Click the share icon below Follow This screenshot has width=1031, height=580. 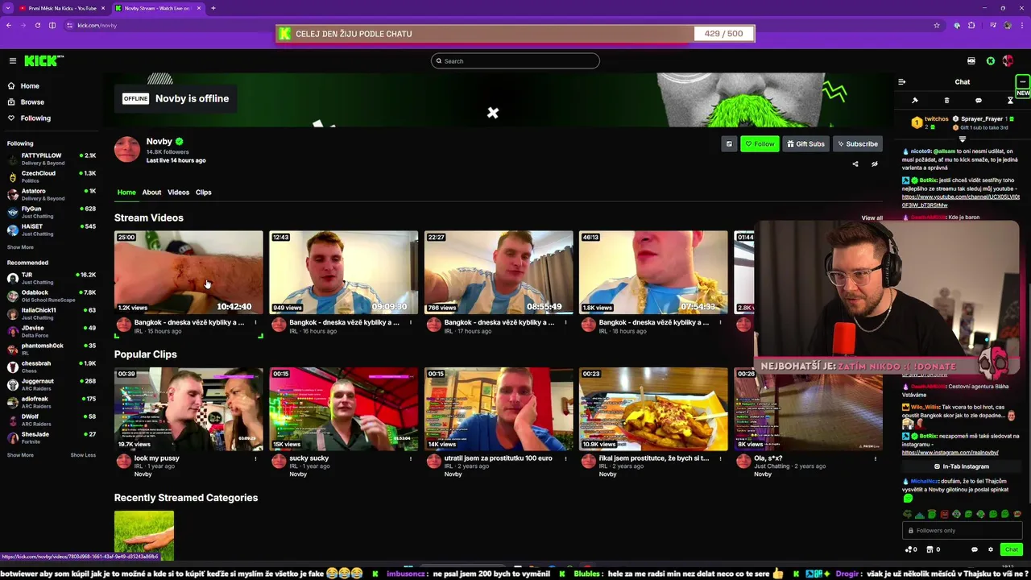click(x=855, y=164)
